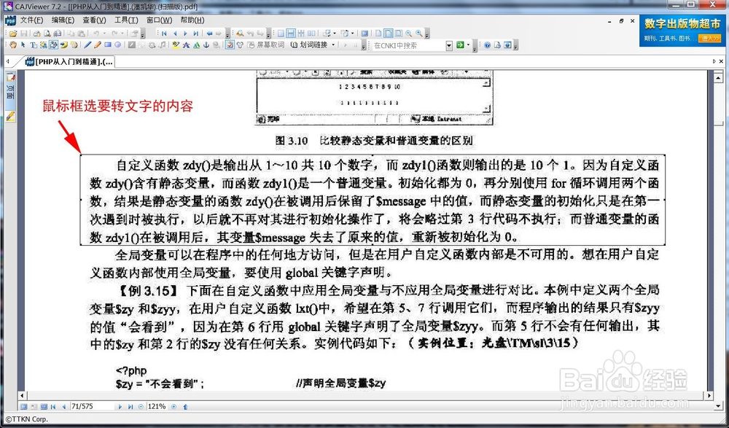Click the blue help question icon

(x=487, y=45)
